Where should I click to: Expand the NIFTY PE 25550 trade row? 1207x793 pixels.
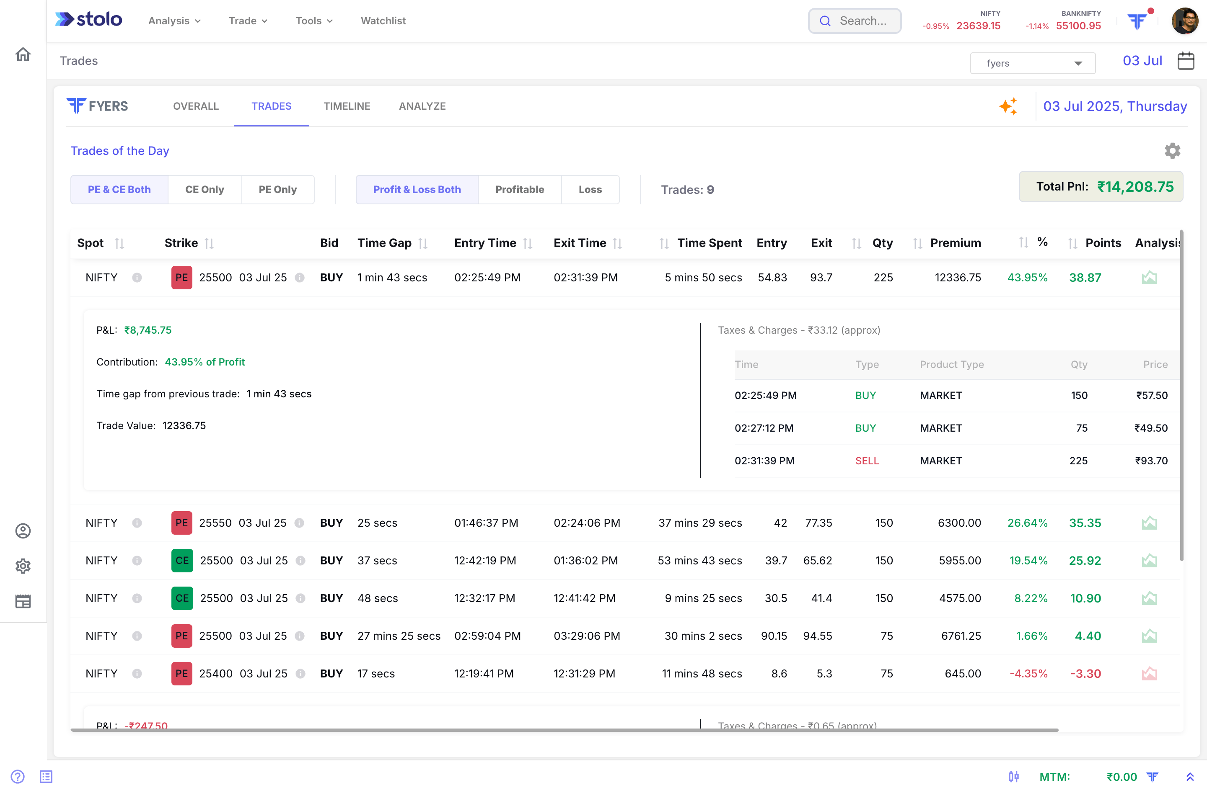(x=625, y=523)
